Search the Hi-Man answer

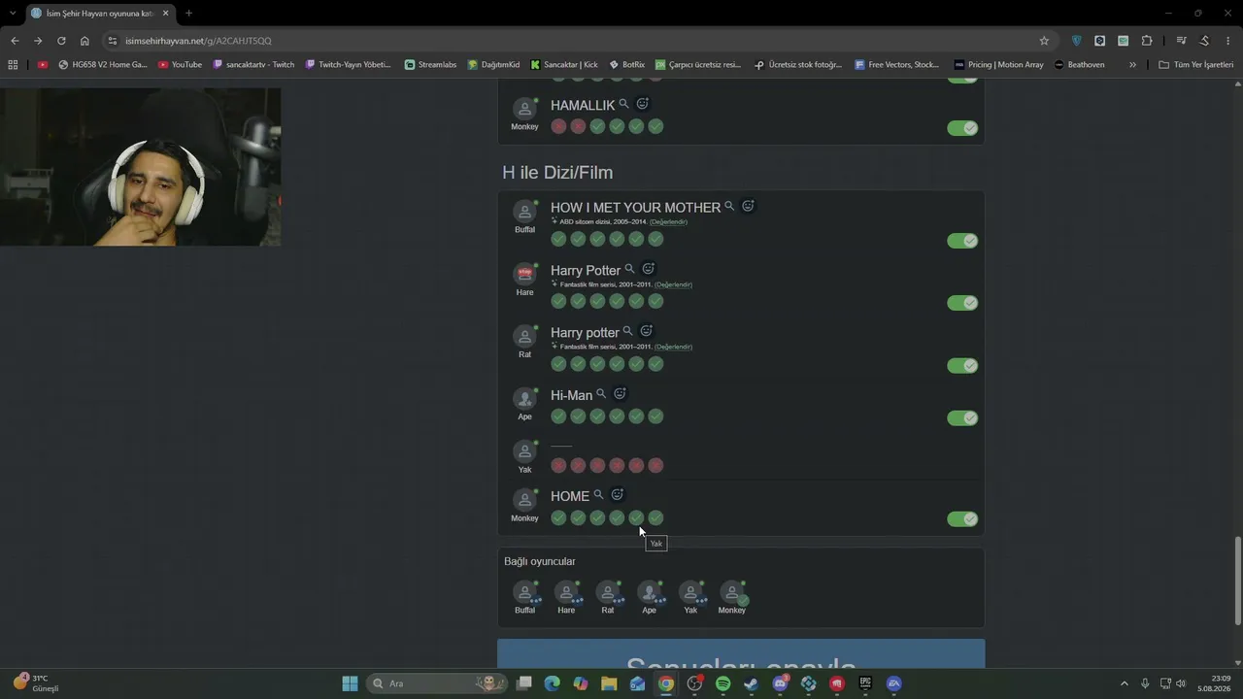click(601, 394)
